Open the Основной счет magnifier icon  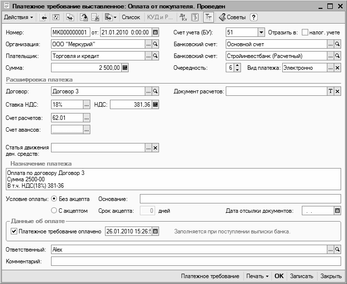[337, 44]
